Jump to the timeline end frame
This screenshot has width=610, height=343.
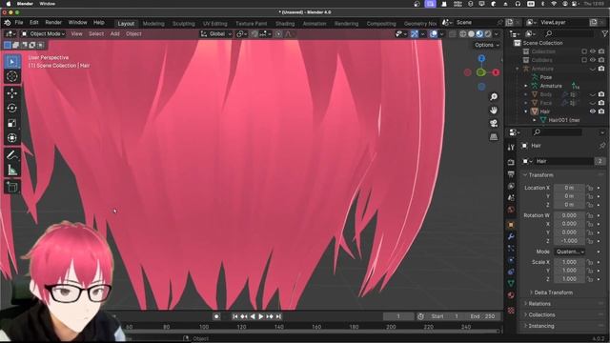coord(278,316)
